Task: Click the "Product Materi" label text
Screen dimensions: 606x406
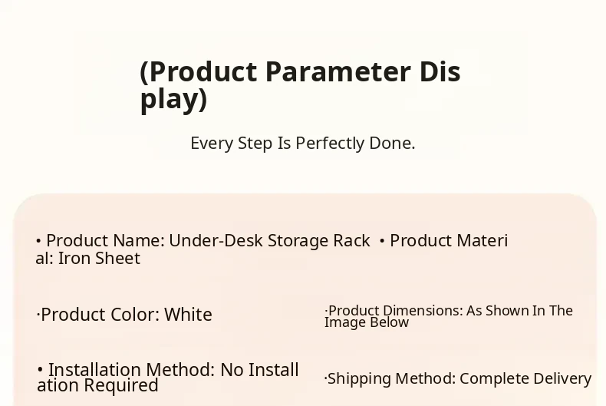Action: pyautogui.click(x=449, y=241)
